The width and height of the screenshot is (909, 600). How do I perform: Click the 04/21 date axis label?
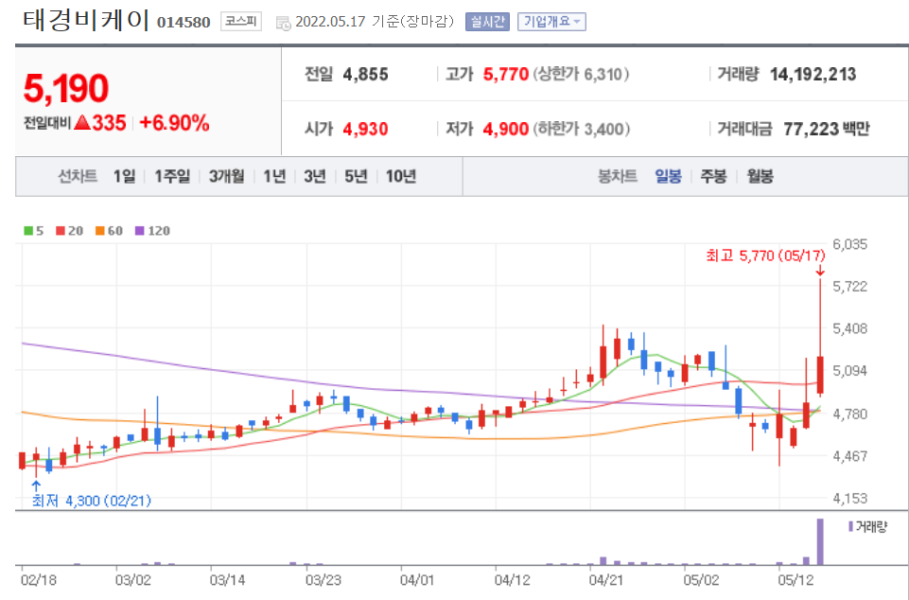[605, 580]
